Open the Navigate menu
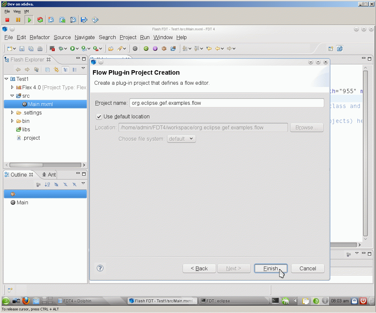This screenshot has height=313, width=376. coord(85,38)
